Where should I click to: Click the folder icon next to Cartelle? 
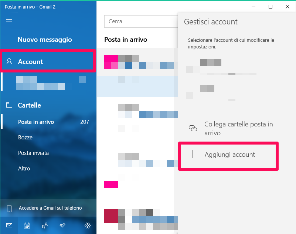[x=9, y=105]
